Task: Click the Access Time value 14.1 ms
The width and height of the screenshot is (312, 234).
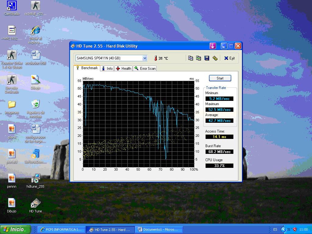Action: pyautogui.click(x=219, y=137)
